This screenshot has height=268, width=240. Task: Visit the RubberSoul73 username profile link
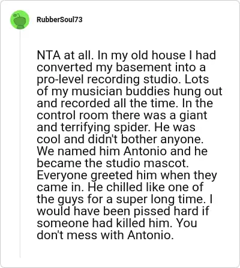59,20
